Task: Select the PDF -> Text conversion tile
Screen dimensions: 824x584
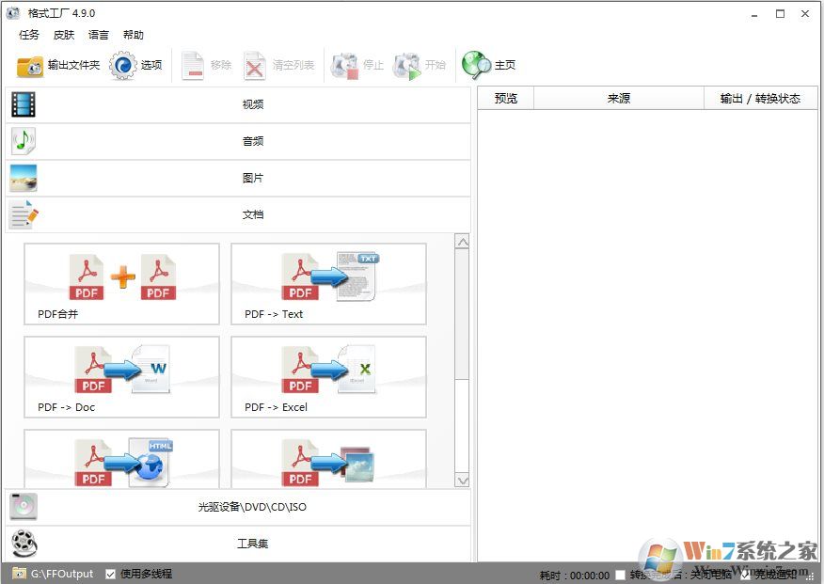Action: 328,284
